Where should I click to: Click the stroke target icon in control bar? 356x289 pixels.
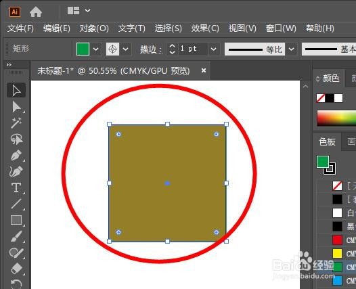pyautogui.click(x=112, y=49)
